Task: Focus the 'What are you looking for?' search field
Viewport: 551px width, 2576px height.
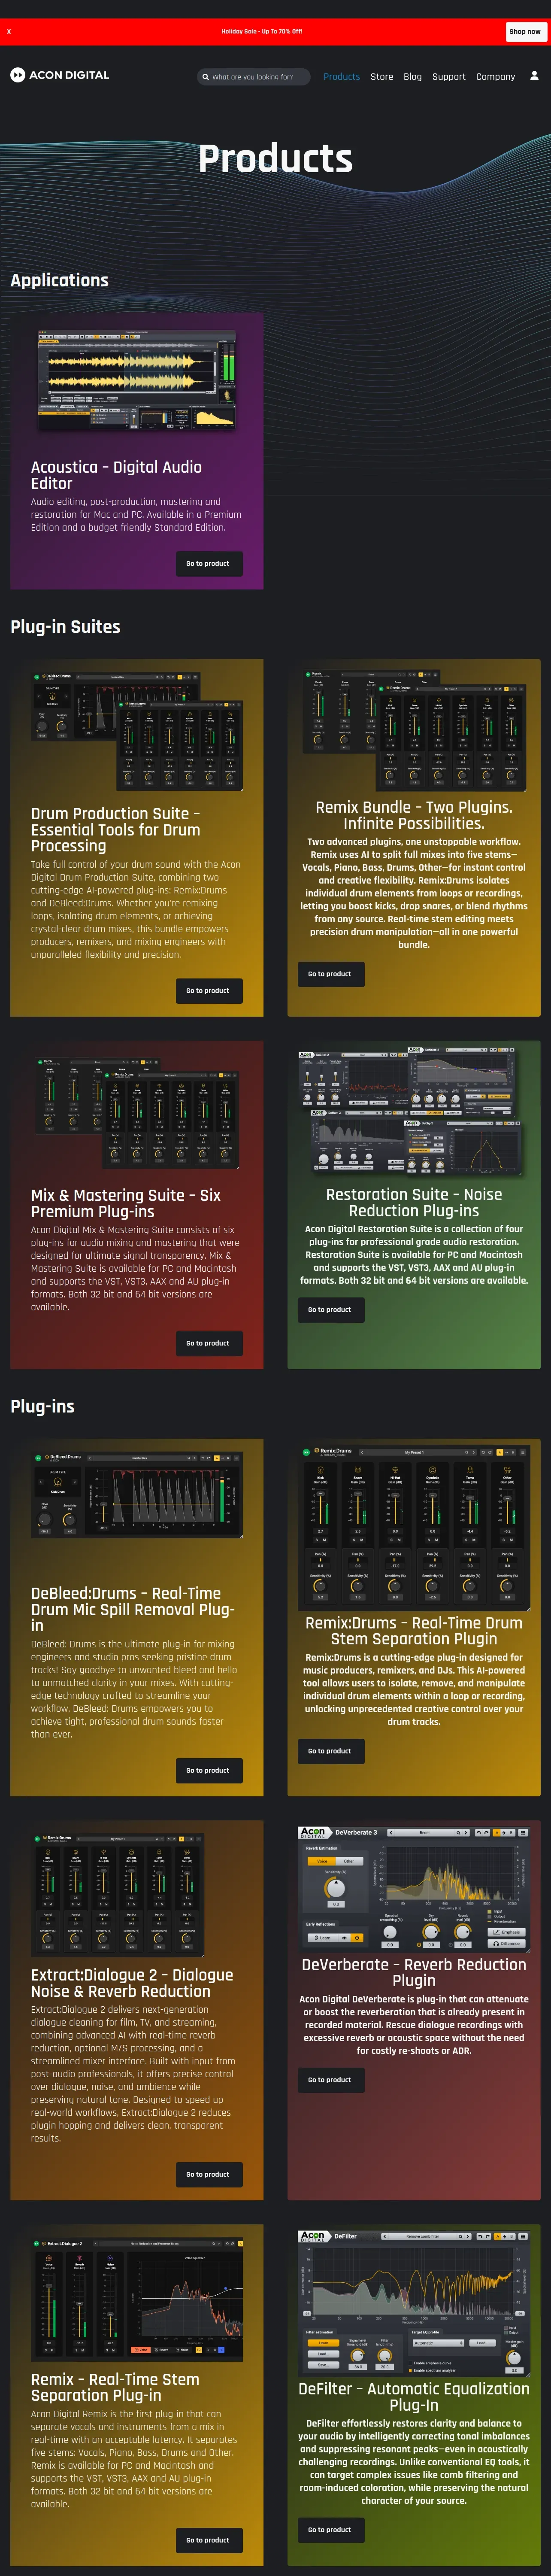Action: [254, 77]
